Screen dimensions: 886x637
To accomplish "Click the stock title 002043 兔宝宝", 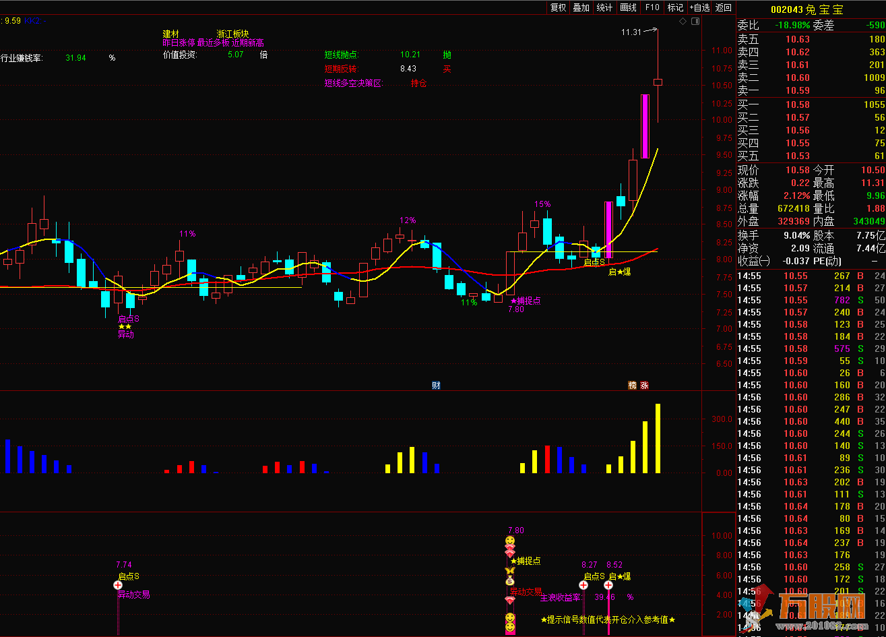I will click(x=807, y=9).
